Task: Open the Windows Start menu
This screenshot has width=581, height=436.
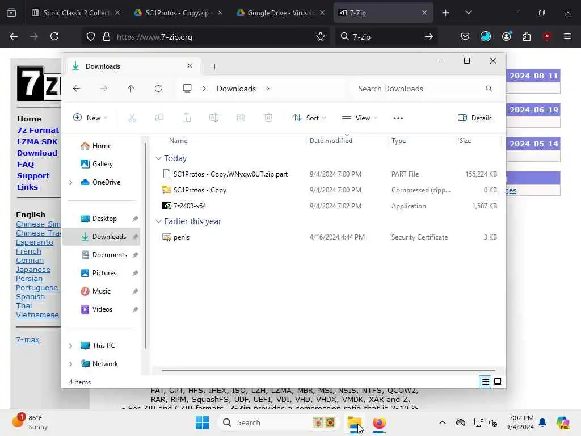Action: tap(203, 422)
